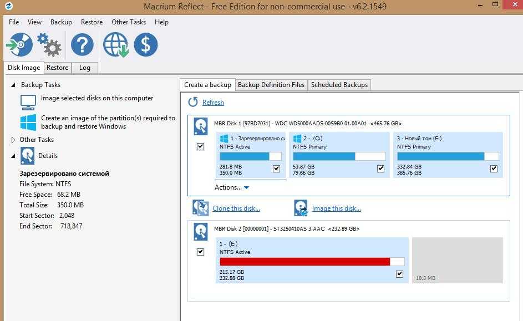Screen dimensions: 523x321
Task: Click the disk backup toolbar icon
Action: click(x=19, y=45)
